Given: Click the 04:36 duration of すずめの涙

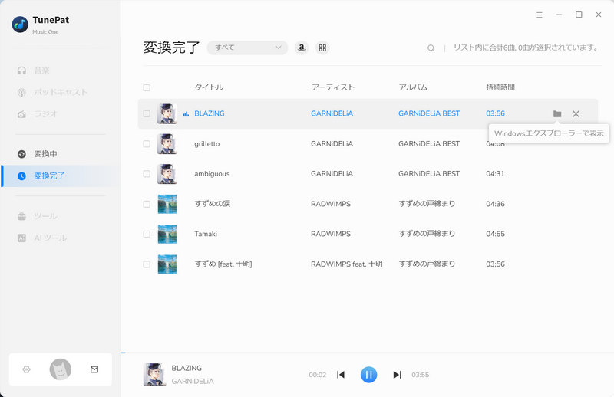Looking at the screenshot, I should click(x=495, y=204).
